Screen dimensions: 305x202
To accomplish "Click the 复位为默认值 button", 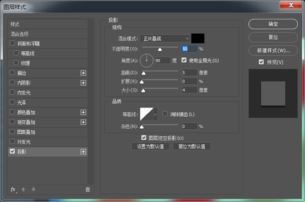I will 192,146.
